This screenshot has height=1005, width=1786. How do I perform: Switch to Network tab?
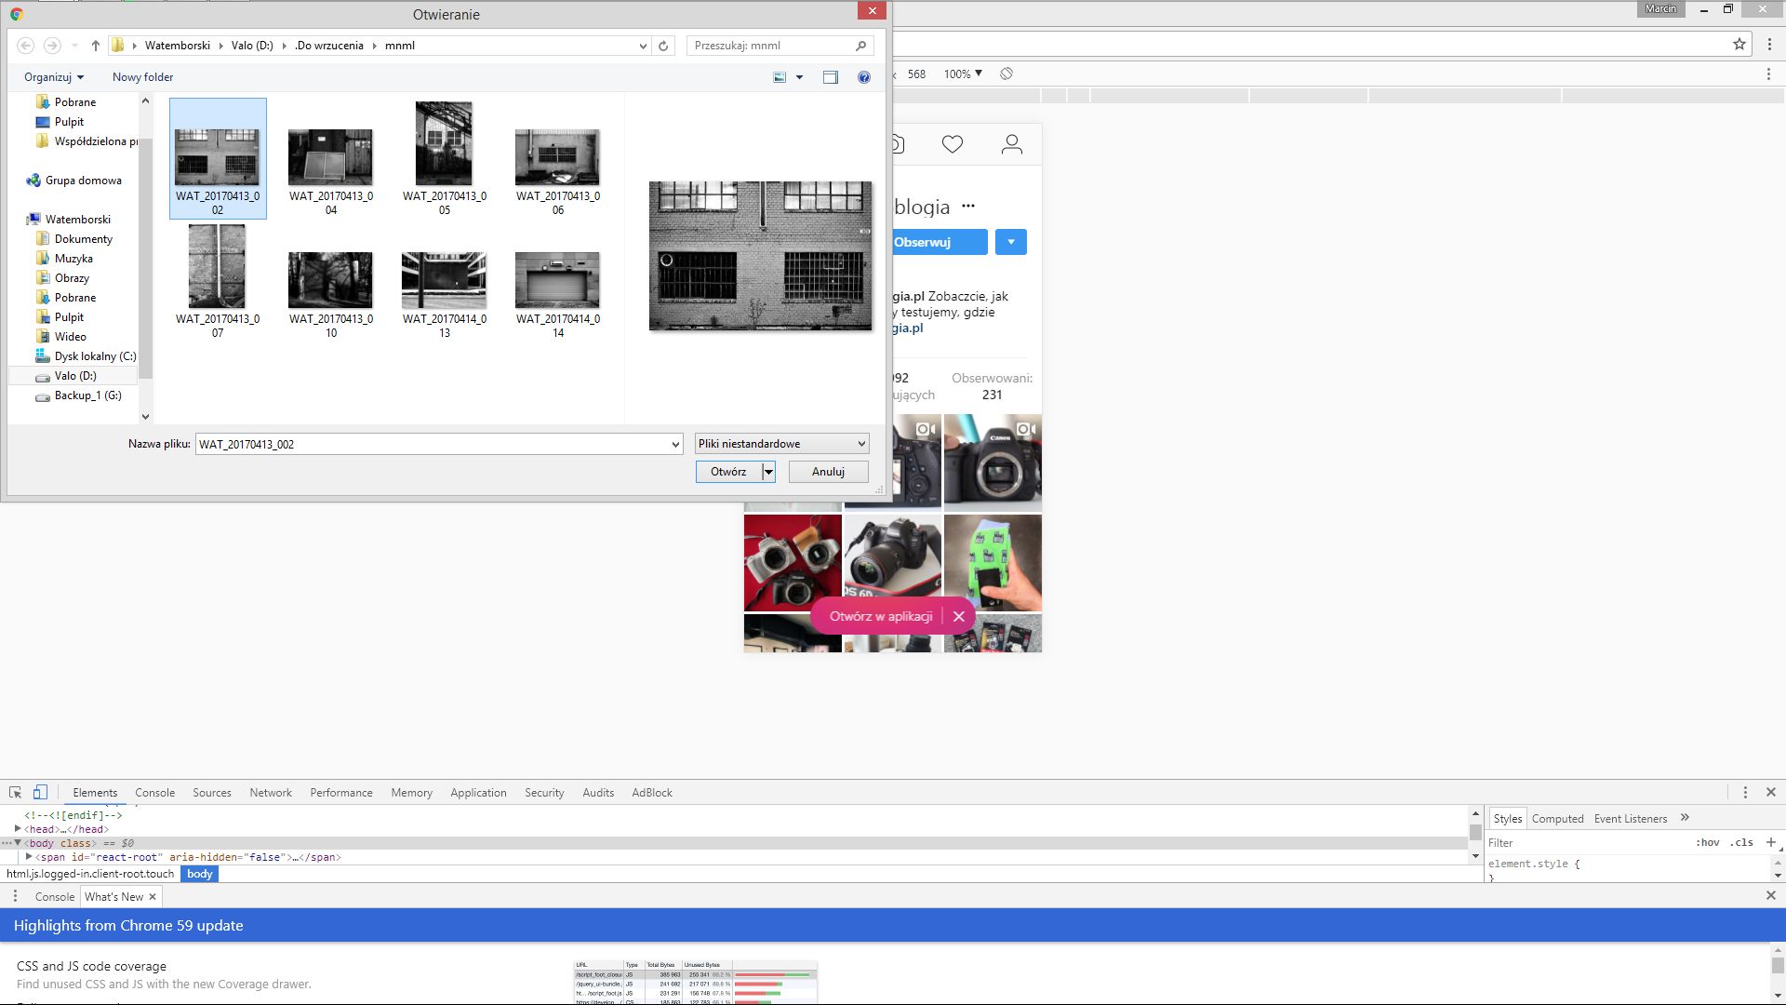pyautogui.click(x=271, y=793)
